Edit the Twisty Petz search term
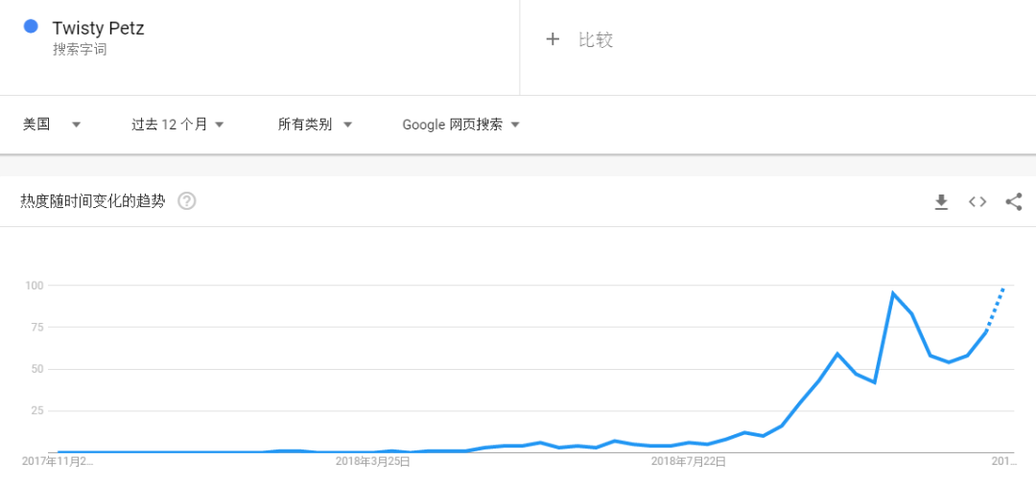The image size is (1036, 483). 98,28
